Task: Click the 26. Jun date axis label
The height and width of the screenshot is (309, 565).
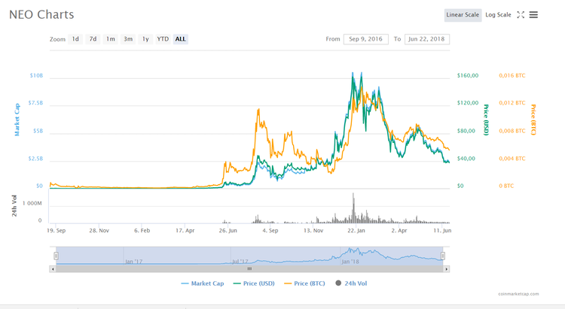Action: pos(228,231)
